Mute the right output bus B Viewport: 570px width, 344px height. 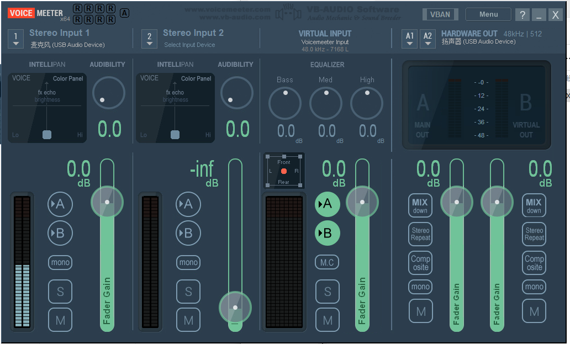pyautogui.click(x=534, y=311)
